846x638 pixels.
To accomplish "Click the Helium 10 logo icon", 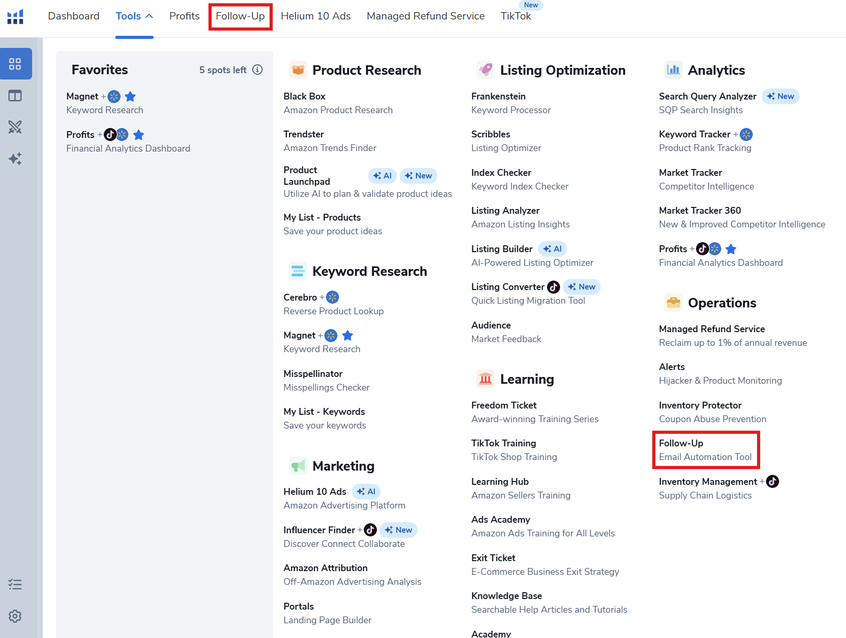I will coord(15,16).
